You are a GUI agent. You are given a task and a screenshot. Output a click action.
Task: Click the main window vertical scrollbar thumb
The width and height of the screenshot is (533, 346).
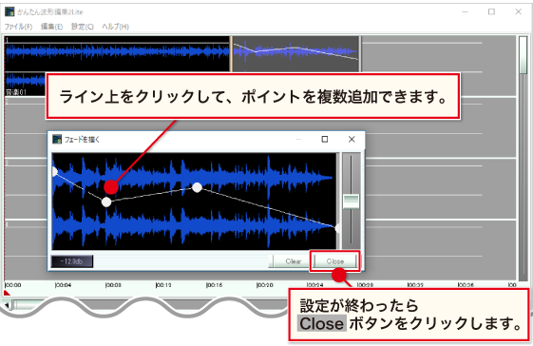click(523, 55)
